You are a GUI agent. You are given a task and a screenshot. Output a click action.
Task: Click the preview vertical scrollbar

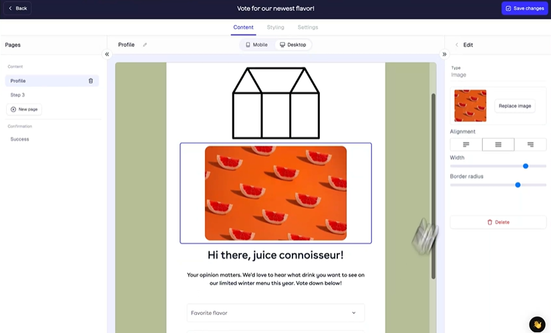pyautogui.click(x=433, y=186)
